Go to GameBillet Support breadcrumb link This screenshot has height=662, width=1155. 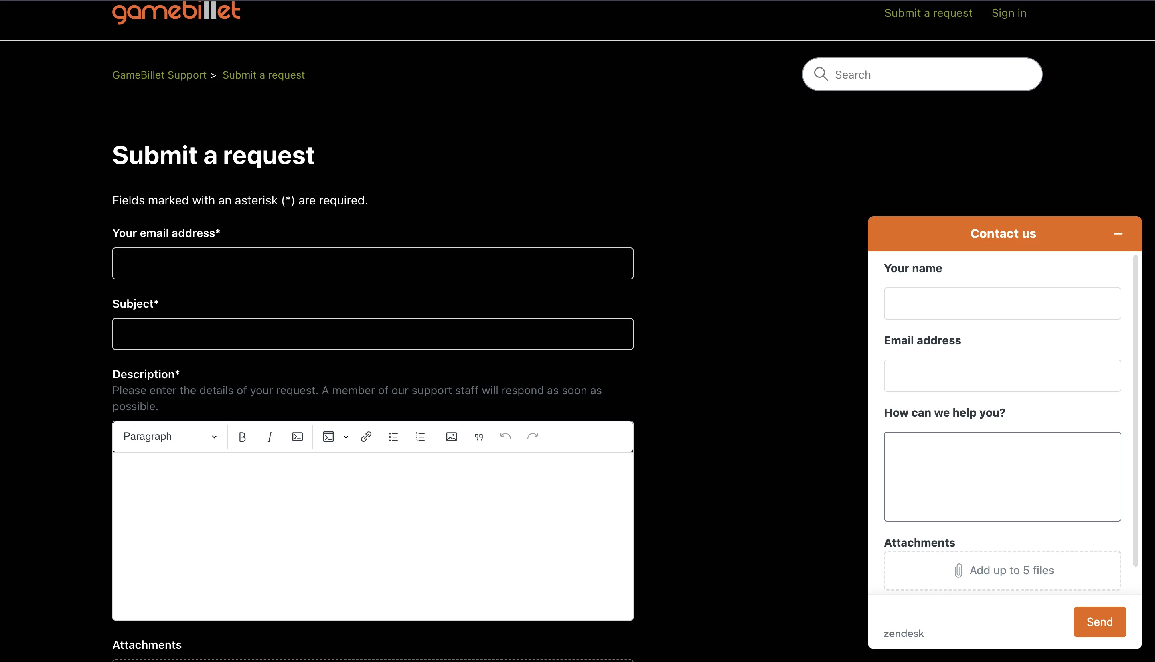click(159, 75)
